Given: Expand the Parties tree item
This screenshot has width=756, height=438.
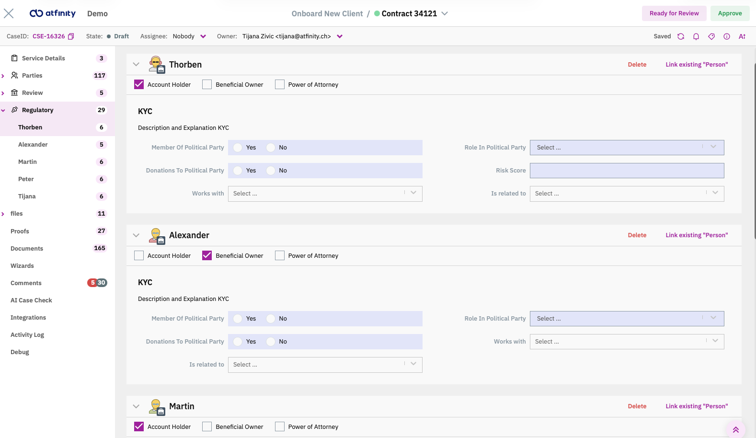Looking at the screenshot, I should (3, 76).
